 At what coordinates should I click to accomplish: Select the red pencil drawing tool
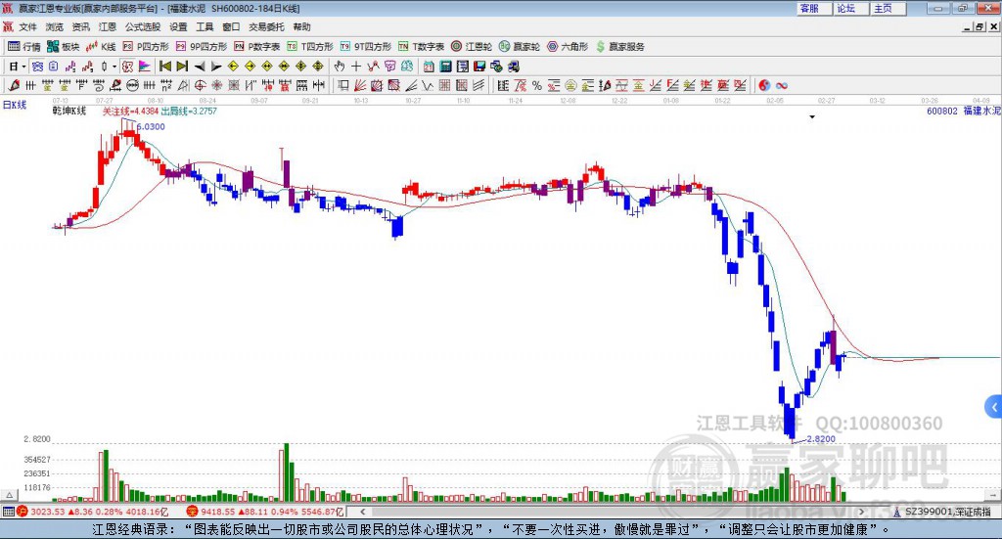pos(14,85)
